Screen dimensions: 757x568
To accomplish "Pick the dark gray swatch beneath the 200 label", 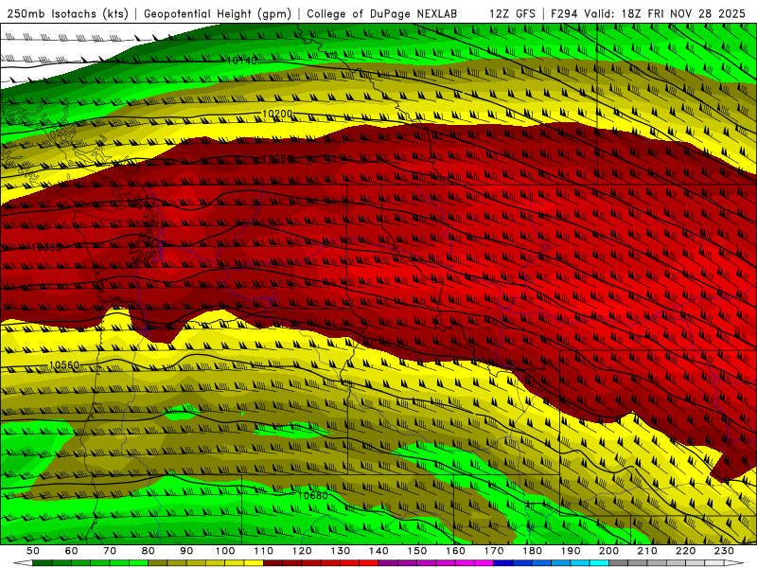I will [x=619, y=563].
